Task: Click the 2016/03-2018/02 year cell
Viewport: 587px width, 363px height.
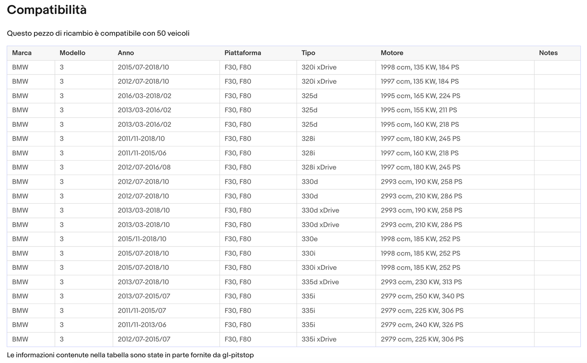Action: [x=144, y=96]
